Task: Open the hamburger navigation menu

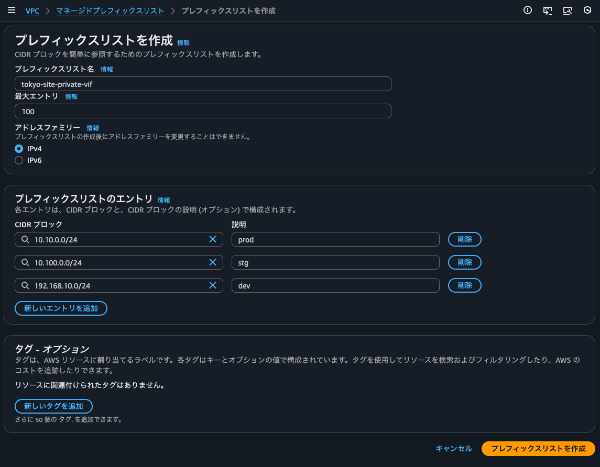Action: [12, 9]
